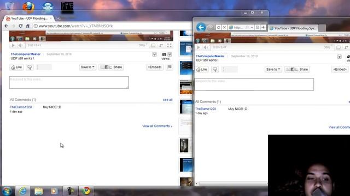This screenshot has height=196, width=350.
Task: Click the Share button in Chrome
Action: tap(111, 67)
